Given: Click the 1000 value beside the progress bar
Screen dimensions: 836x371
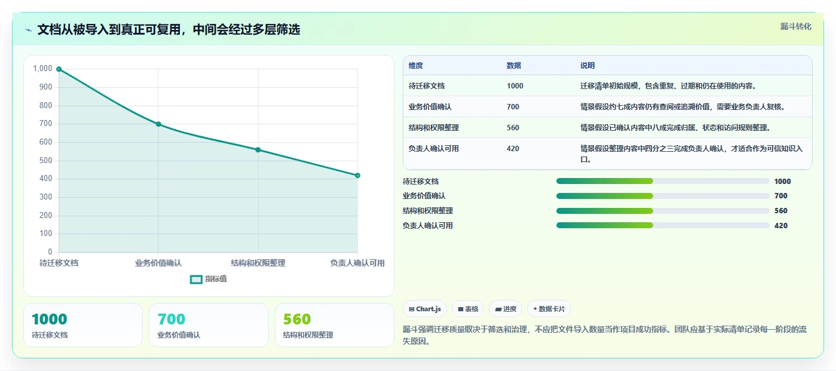Looking at the screenshot, I should [x=782, y=182].
